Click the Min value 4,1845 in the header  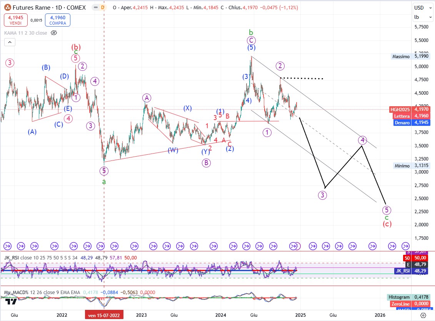coord(211,7)
